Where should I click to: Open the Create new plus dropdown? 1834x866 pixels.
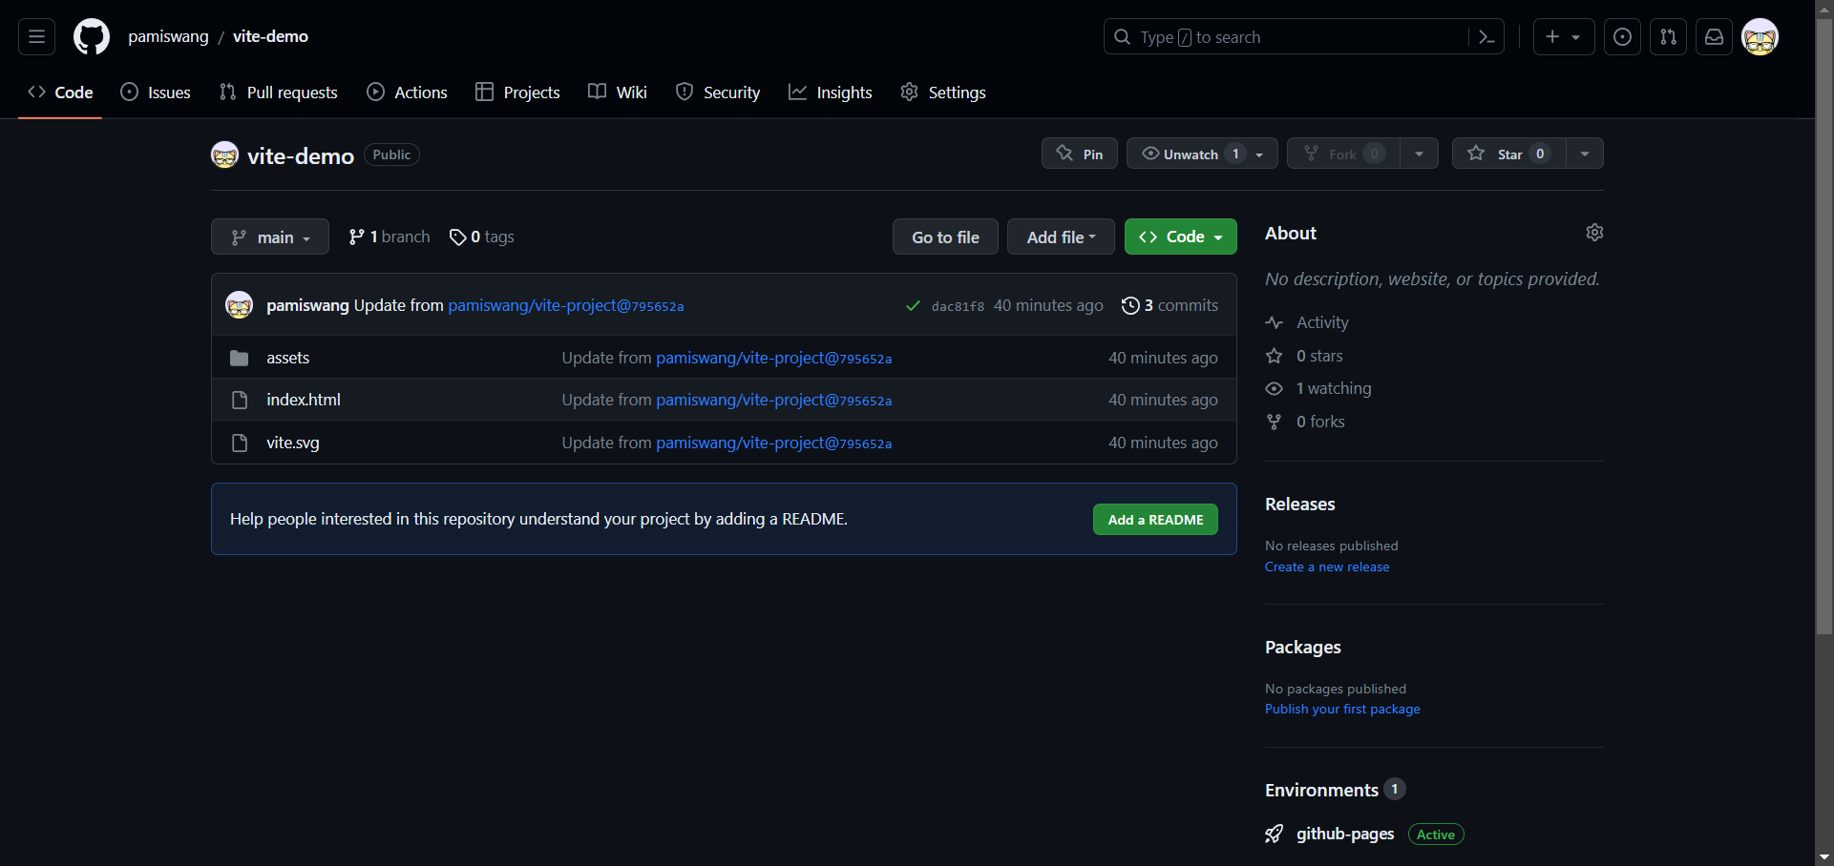(1564, 37)
